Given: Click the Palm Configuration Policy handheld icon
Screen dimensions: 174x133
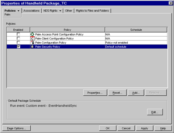Looking at the screenshot, I should pyautogui.click(x=33, y=43).
